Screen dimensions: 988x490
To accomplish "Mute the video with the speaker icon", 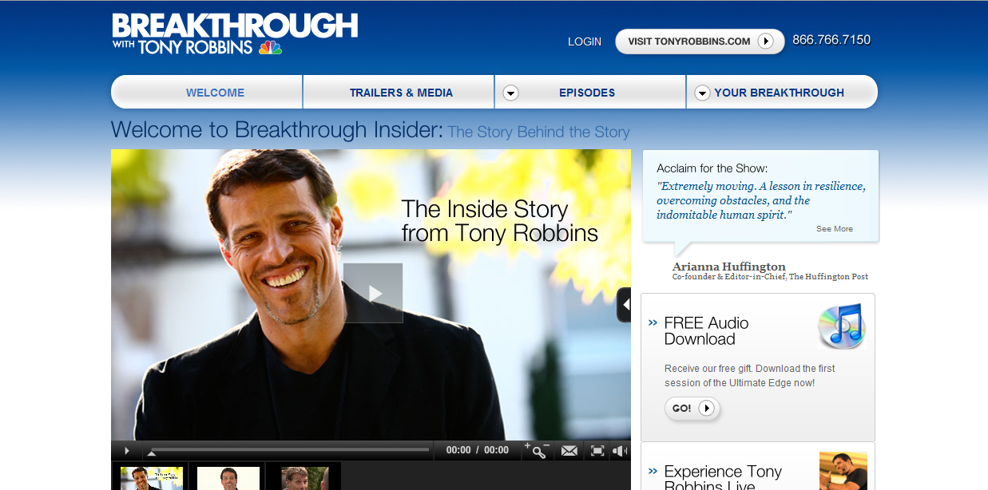I will coord(619,451).
